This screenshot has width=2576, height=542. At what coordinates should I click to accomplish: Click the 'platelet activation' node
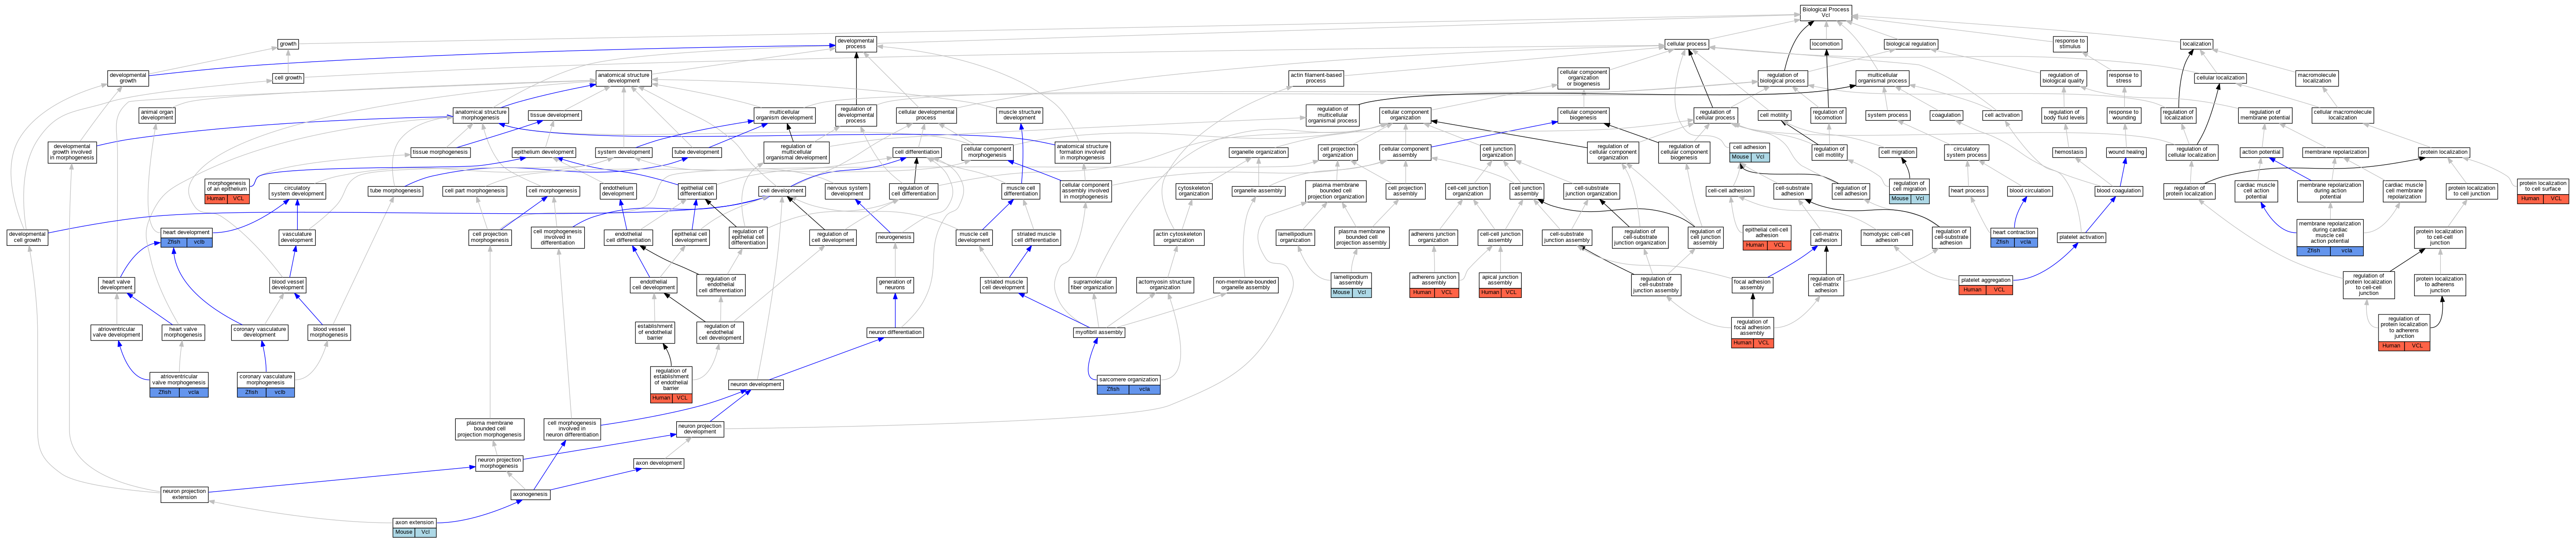point(2081,237)
